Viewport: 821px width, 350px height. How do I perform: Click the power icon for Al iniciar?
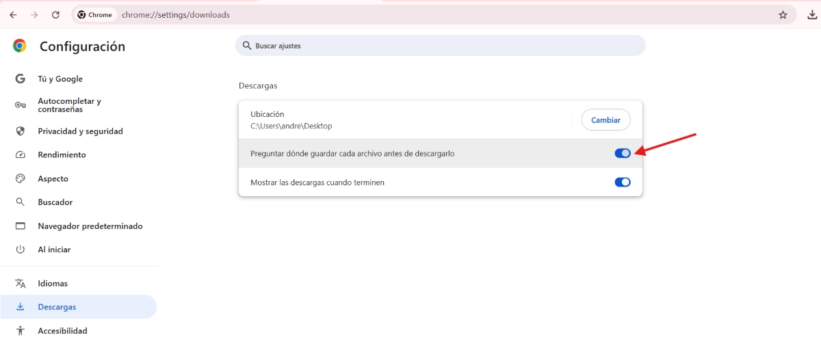[x=21, y=250]
